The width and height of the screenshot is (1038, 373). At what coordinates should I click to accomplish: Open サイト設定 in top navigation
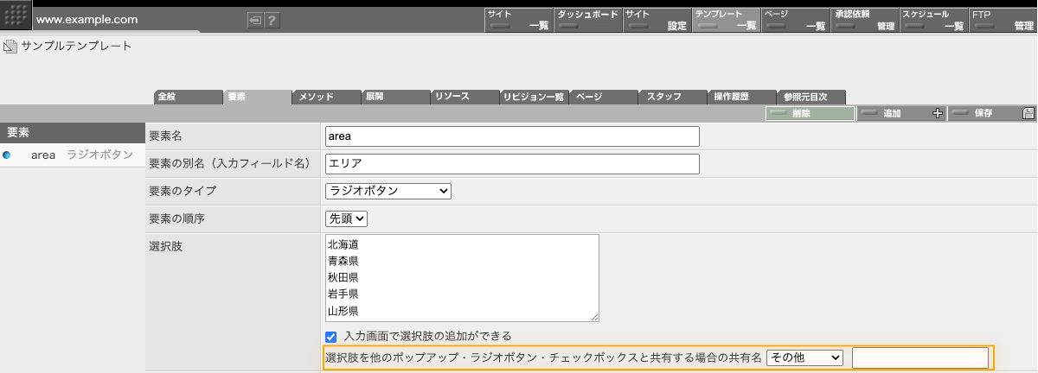[657, 20]
